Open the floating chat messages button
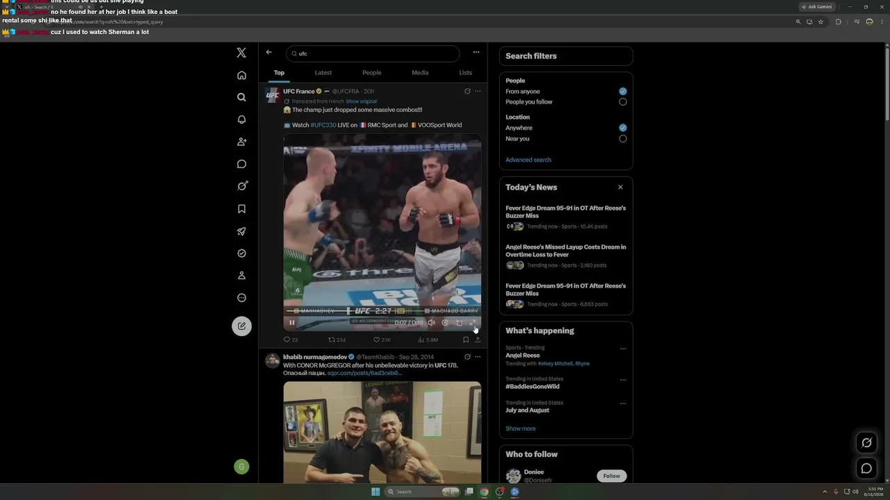 866,468
